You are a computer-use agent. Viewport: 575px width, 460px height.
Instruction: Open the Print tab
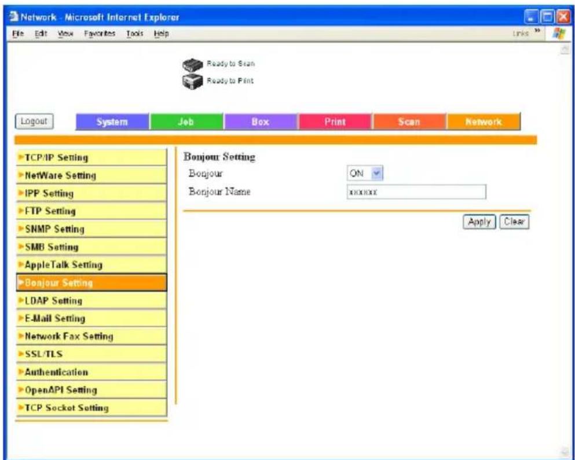(x=335, y=122)
